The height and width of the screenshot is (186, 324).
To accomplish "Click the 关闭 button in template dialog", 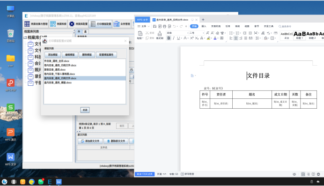I will click(85, 110).
